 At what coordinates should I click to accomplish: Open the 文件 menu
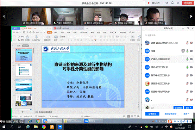[x=17, y=32]
